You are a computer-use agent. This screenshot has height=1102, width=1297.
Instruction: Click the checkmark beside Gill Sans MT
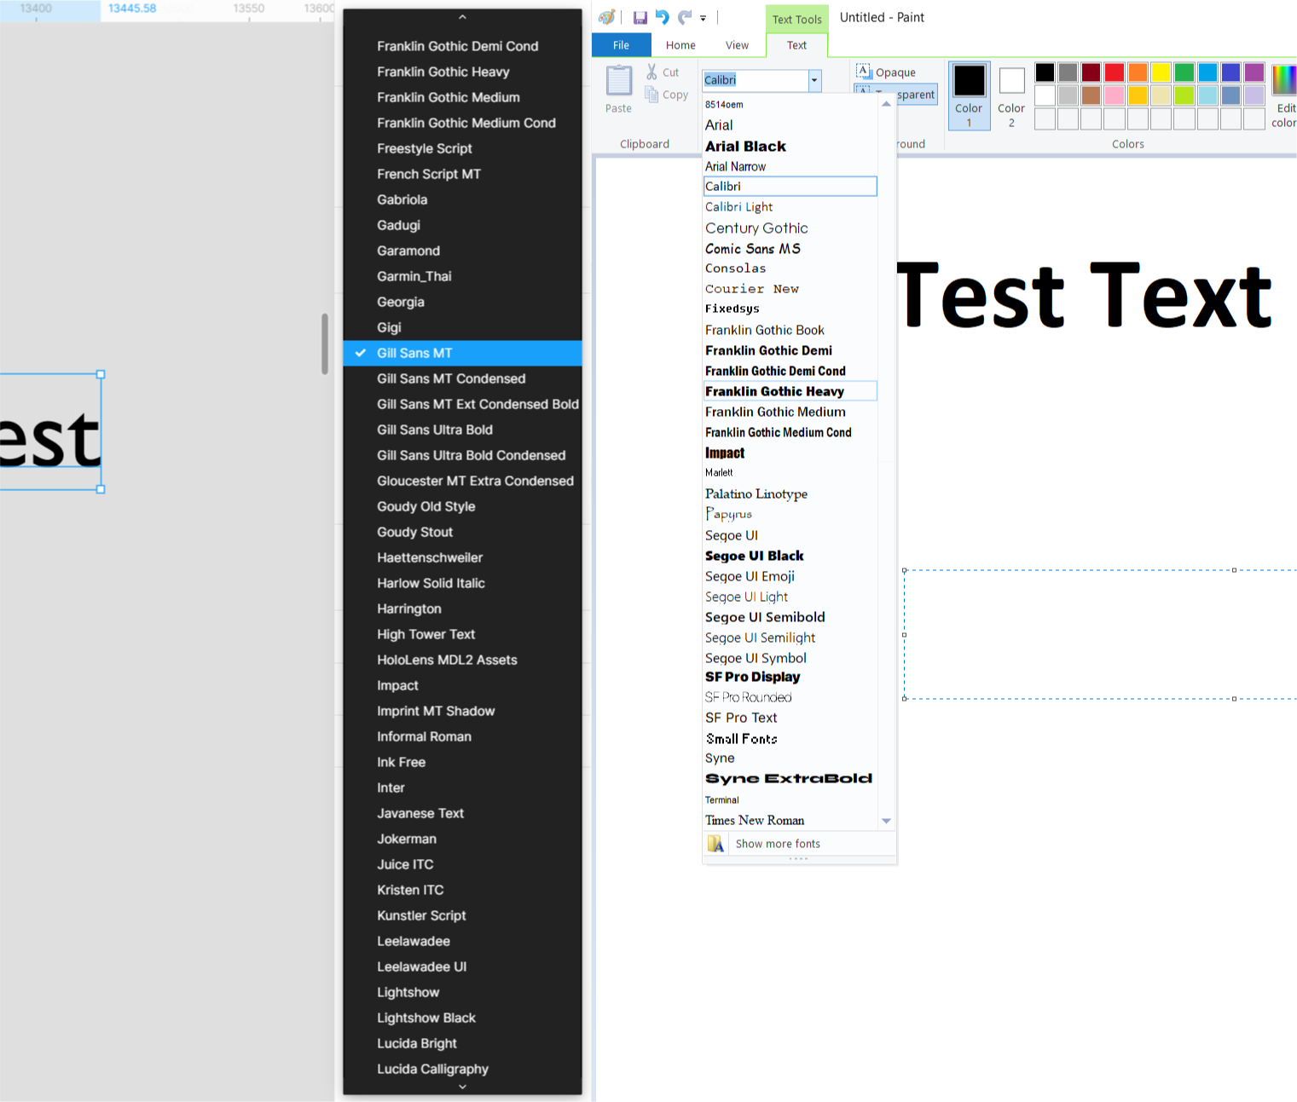tap(360, 353)
